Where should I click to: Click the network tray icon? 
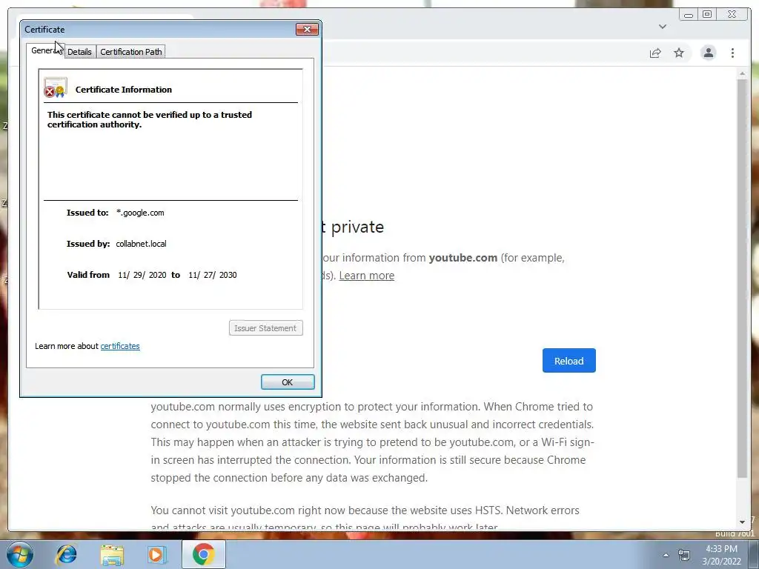click(684, 555)
